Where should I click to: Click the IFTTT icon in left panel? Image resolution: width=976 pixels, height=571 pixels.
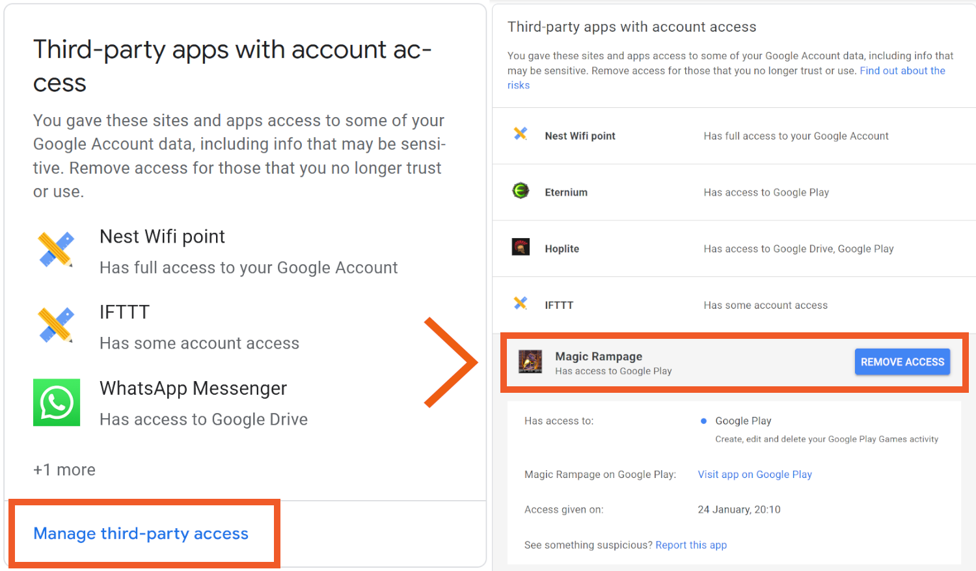56,325
